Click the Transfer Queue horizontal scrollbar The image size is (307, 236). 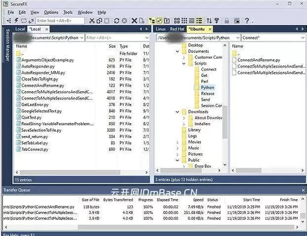pyautogui.click(x=186, y=227)
